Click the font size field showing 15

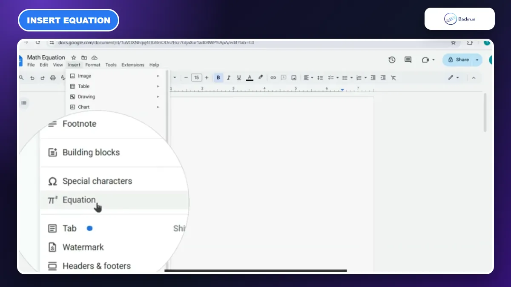[196, 78]
